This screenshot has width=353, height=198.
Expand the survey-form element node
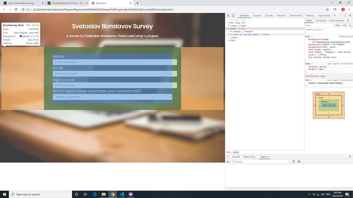232,34
